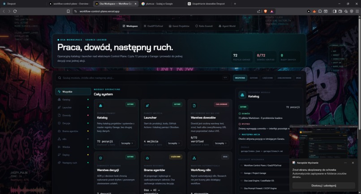This screenshot has width=361, height=194.
Task: Switch to the Google search browser tab
Action: [162, 4]
